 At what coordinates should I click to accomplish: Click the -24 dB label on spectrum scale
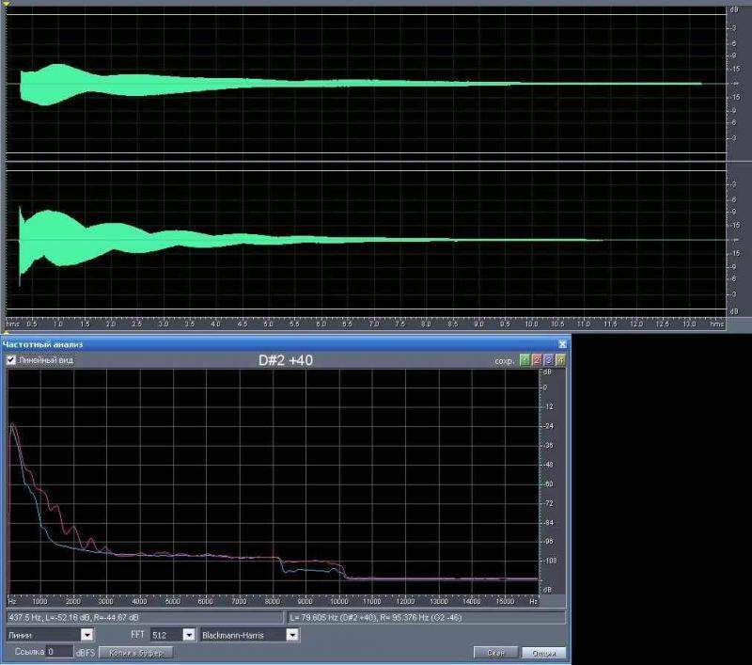(548, 426)
